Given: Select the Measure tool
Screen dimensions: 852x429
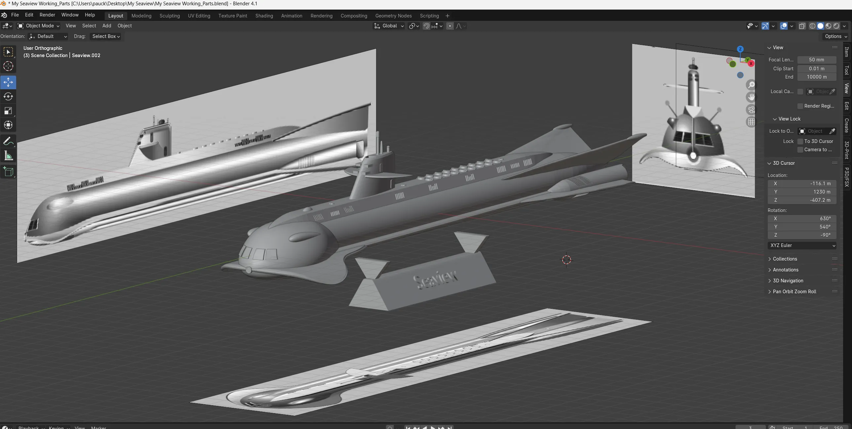Looking at the screenshot, I should 8,156.
